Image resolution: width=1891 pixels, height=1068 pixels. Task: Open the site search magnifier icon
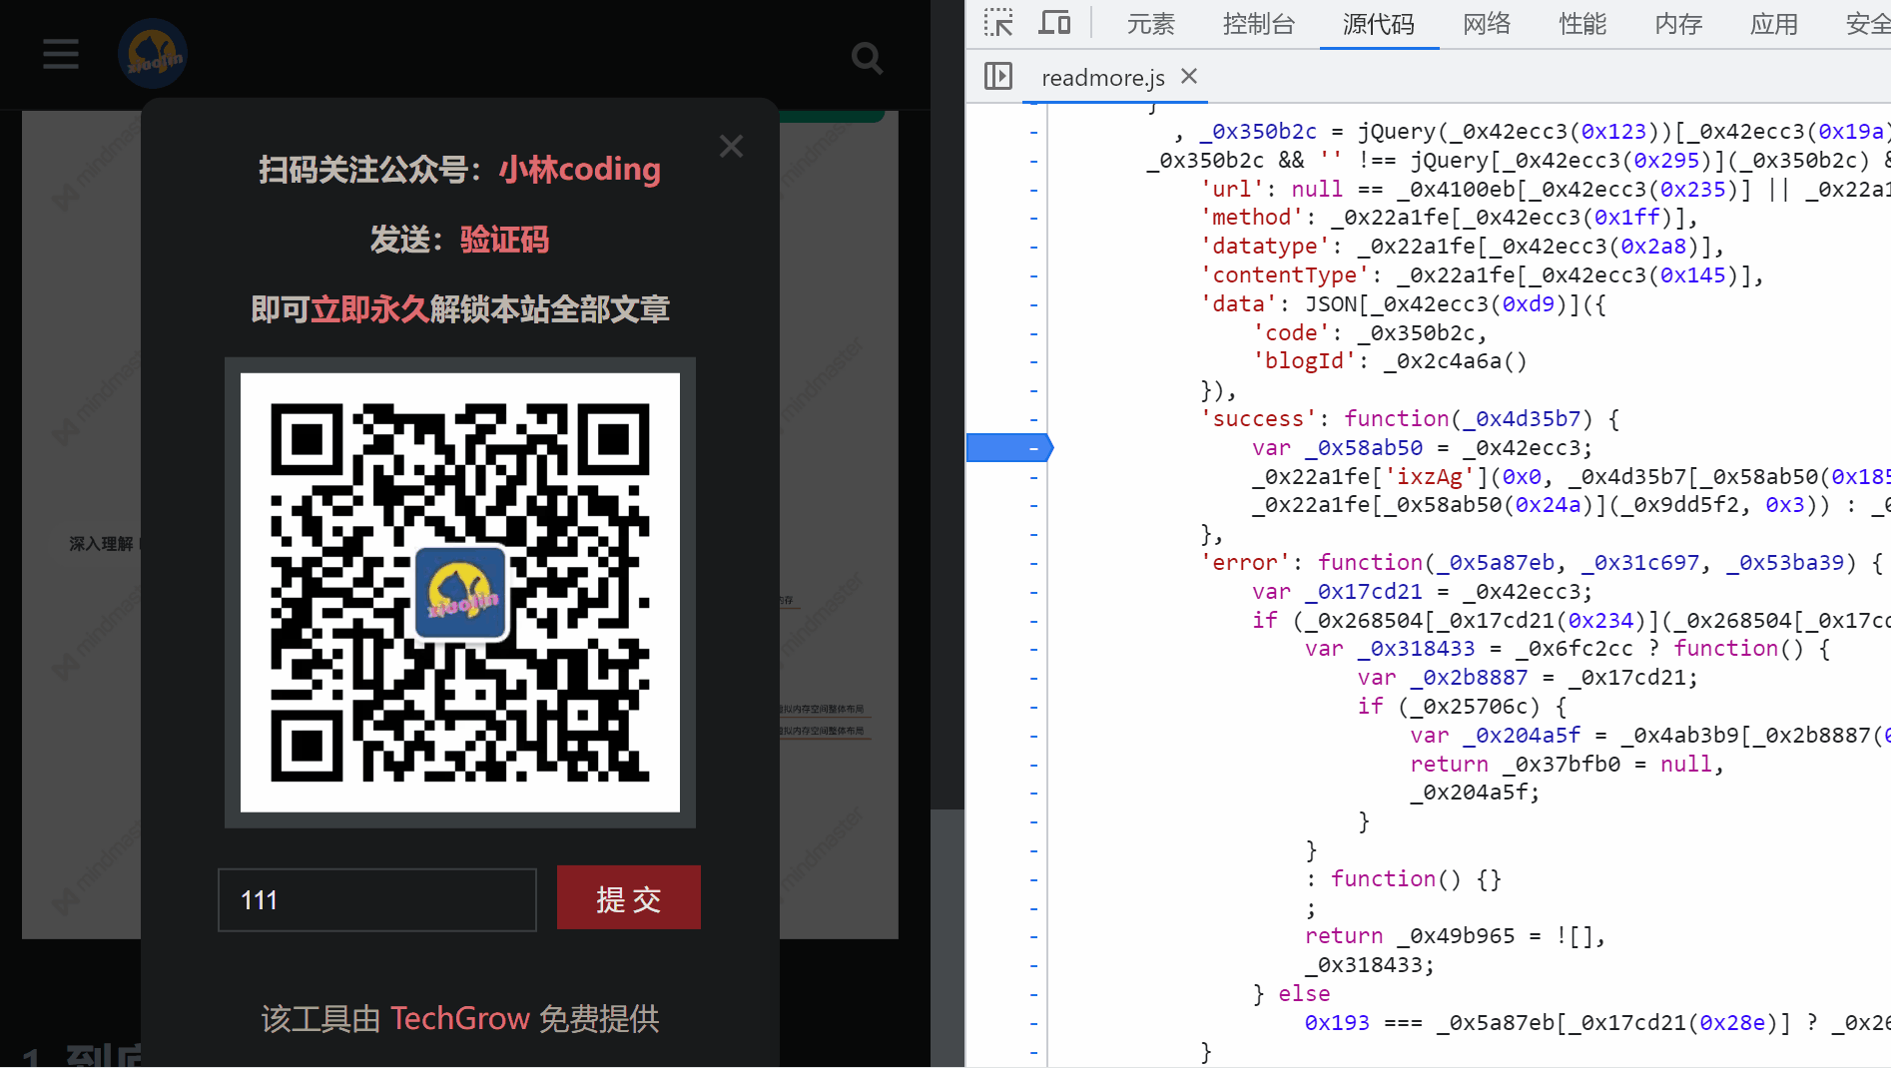click(x=867, y=58)
